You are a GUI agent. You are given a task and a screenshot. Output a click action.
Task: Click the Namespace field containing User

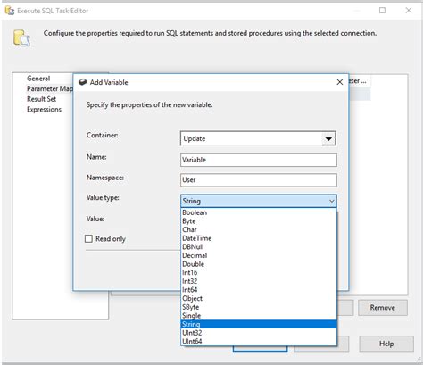pos(259,180)
